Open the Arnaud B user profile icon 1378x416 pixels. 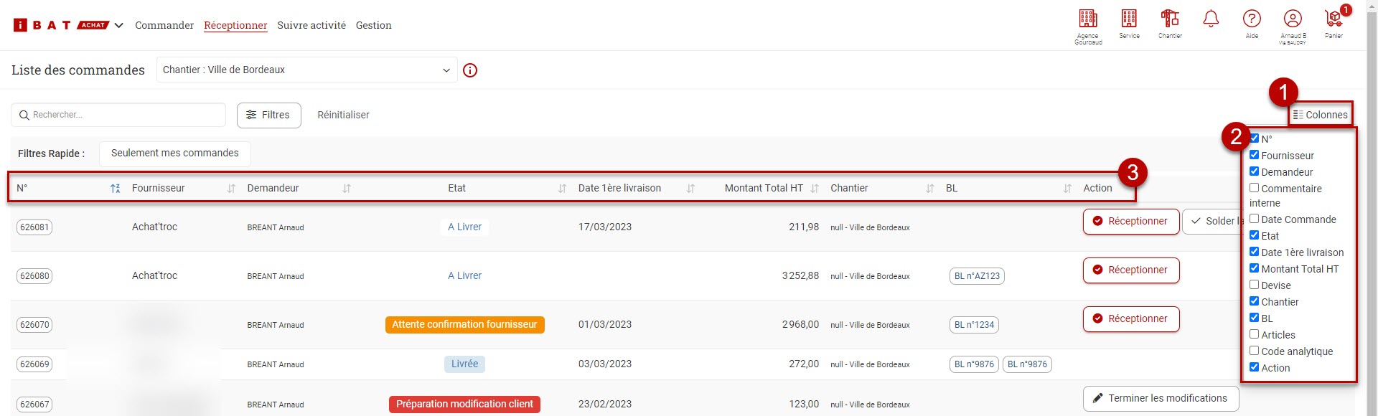pyautogui.click(x=1293, y=19)
